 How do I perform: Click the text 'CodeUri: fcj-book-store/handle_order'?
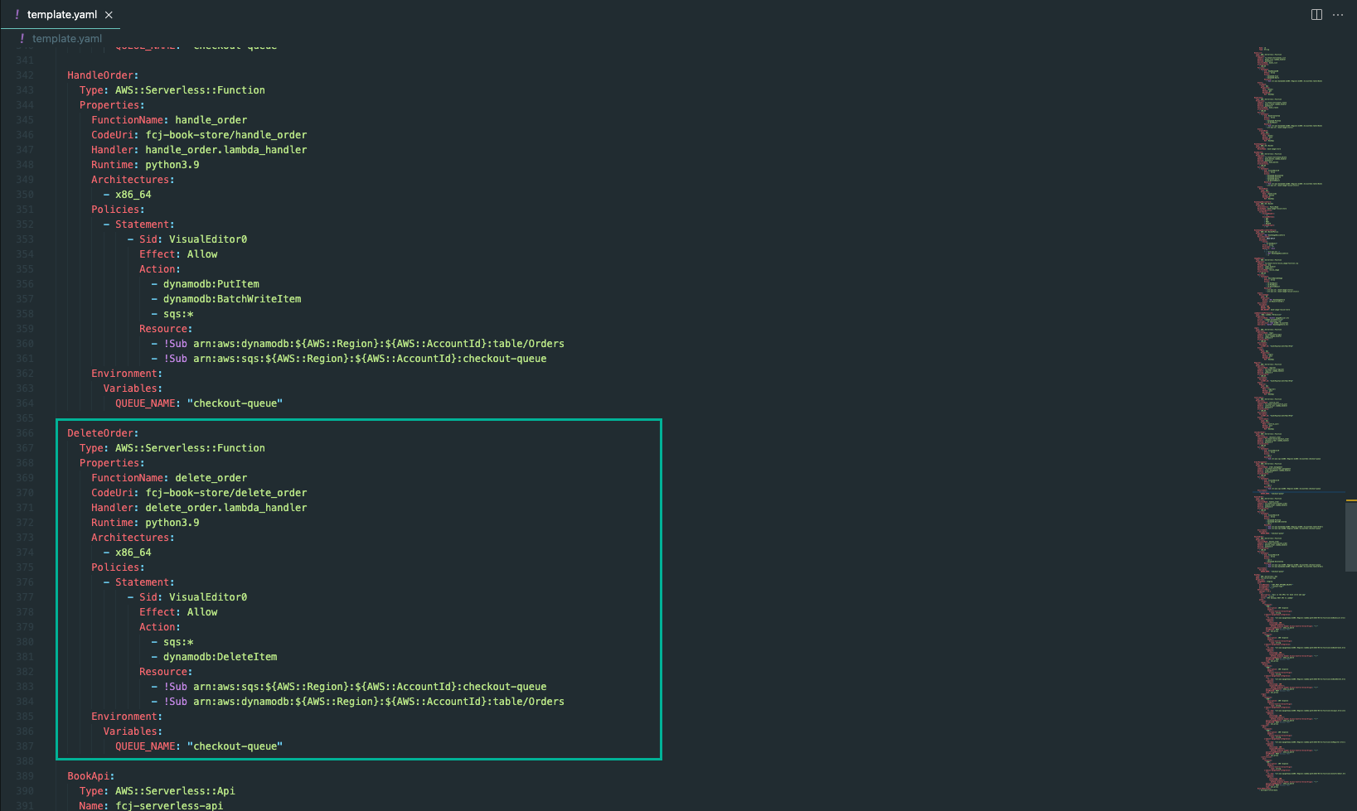[x=199, y=135]
